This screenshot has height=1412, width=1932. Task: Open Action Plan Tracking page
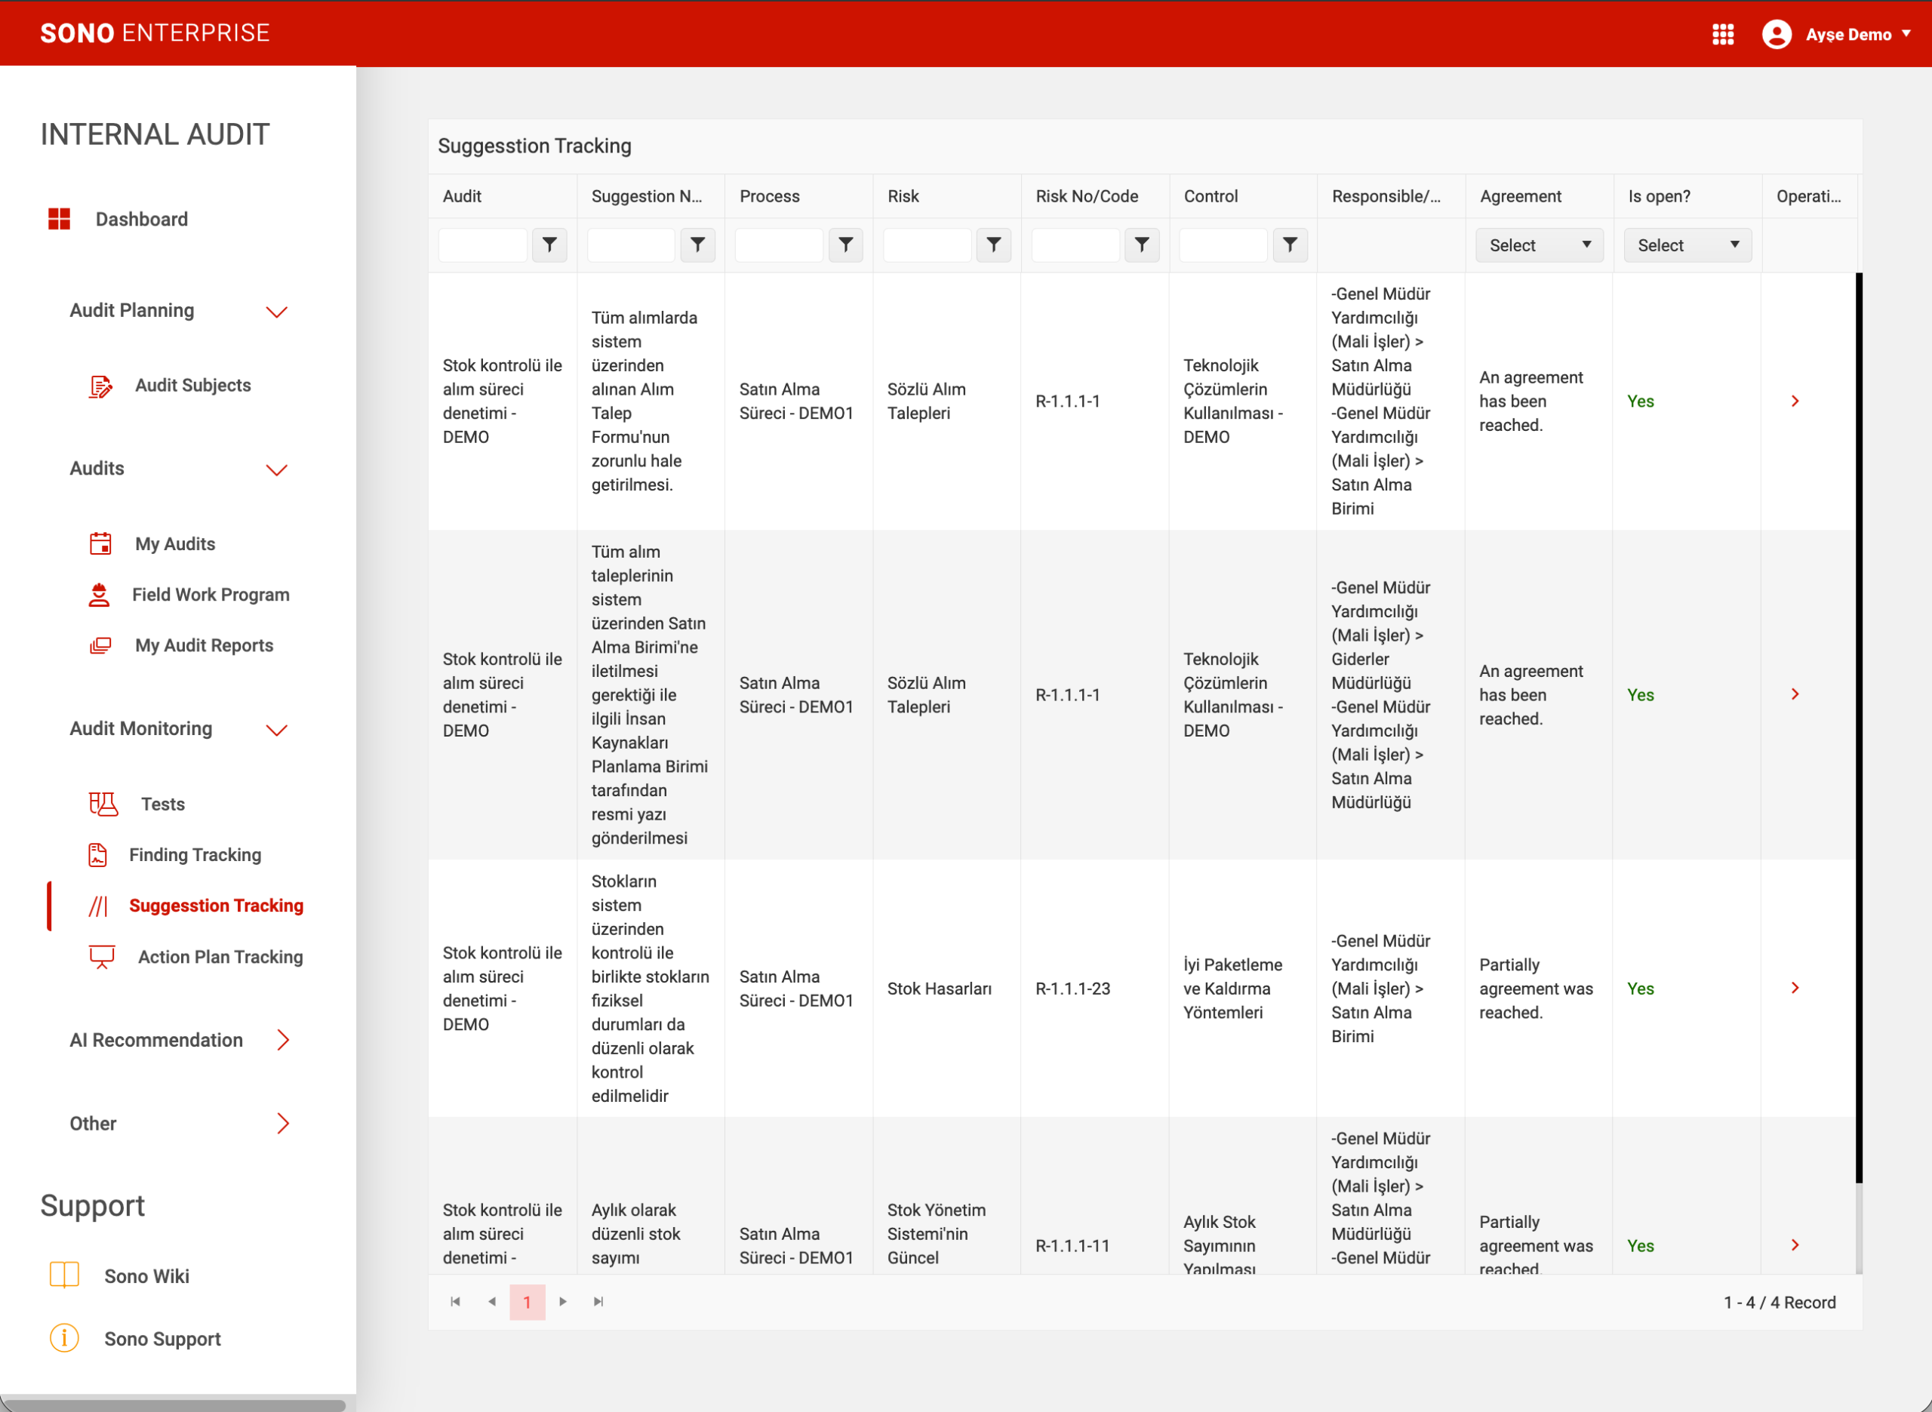point(220,956)
